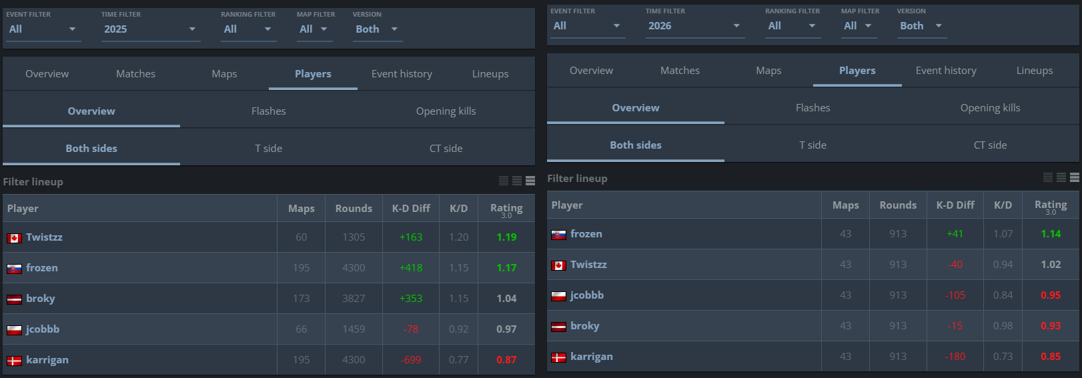
Task: Open Twistzz player link in 2026 table
Action: point(588,265)
